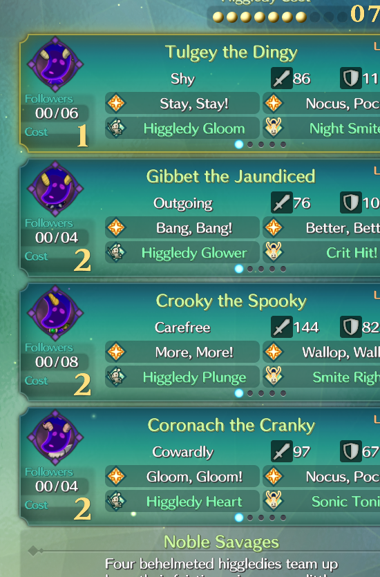Image resolution: width=380 pixels, height=577 pixels.
Task: Click the Higgledy Cost pip gauge
Action: (x=280, y=17)
